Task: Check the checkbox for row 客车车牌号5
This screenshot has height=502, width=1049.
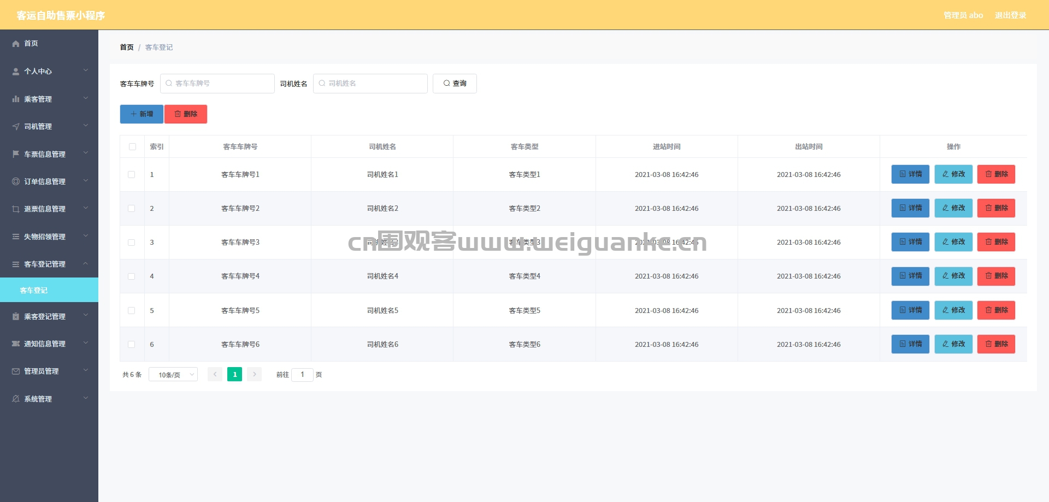Action: click(131, 310)
